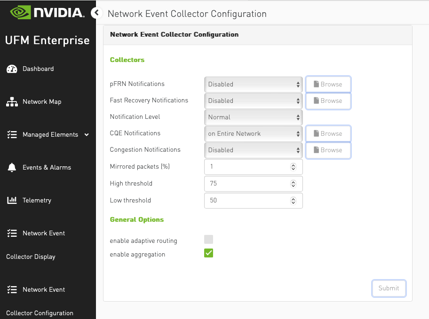Viewport: 429px width, 319px height.
Task: Select the Telemetry sidebar icon
Action: [11, 200]
